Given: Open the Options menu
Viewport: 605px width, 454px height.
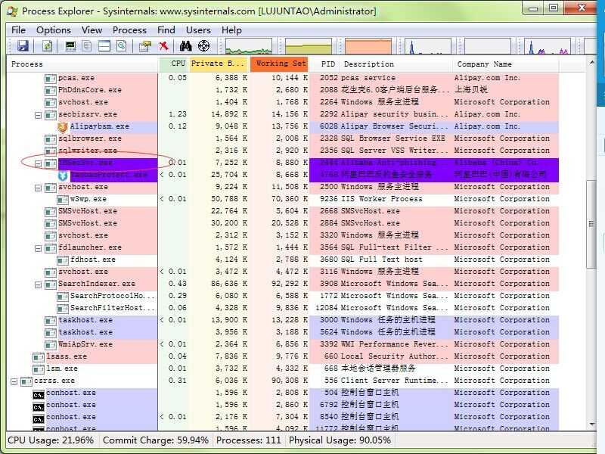Looking at the screenshot, I should coord(54,30).
